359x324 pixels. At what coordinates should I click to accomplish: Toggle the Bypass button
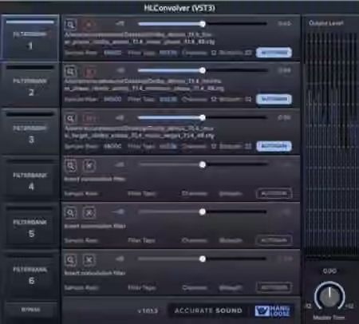pyautogui.click(x=30, y=310)
